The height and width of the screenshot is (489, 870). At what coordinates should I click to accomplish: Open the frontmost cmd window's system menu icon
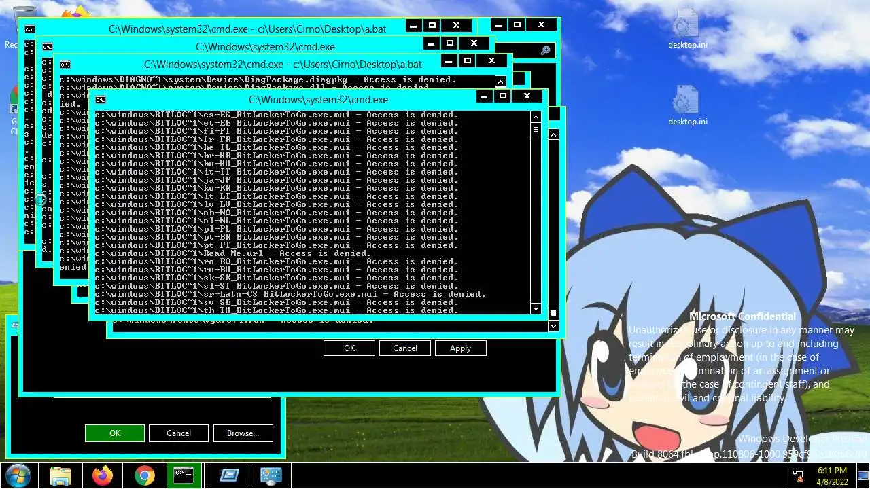(101, 100)
